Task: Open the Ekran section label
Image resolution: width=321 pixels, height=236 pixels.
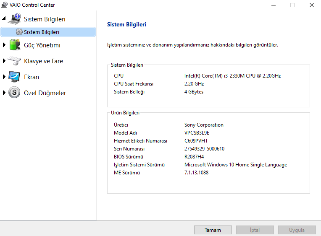Action: 32,77
